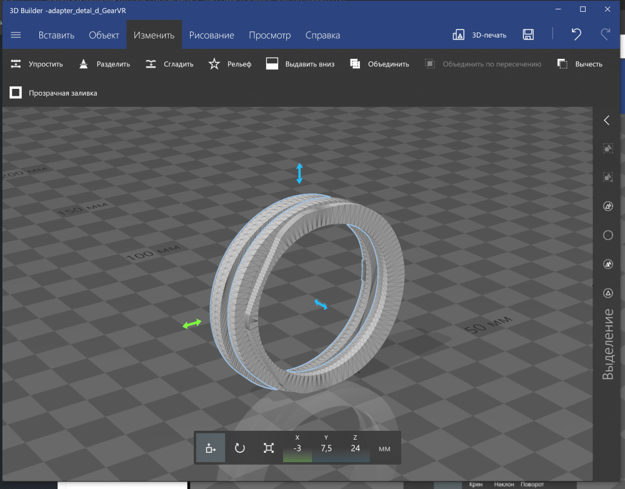Image resolution: width=625 pixels, height=489 pixels.
Task: Choose the Рельеф emboss star tool
Action: pos(230,64)
